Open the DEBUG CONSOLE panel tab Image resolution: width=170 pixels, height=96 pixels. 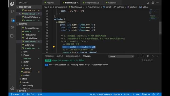pyautogui.click(x=73, y=56)
